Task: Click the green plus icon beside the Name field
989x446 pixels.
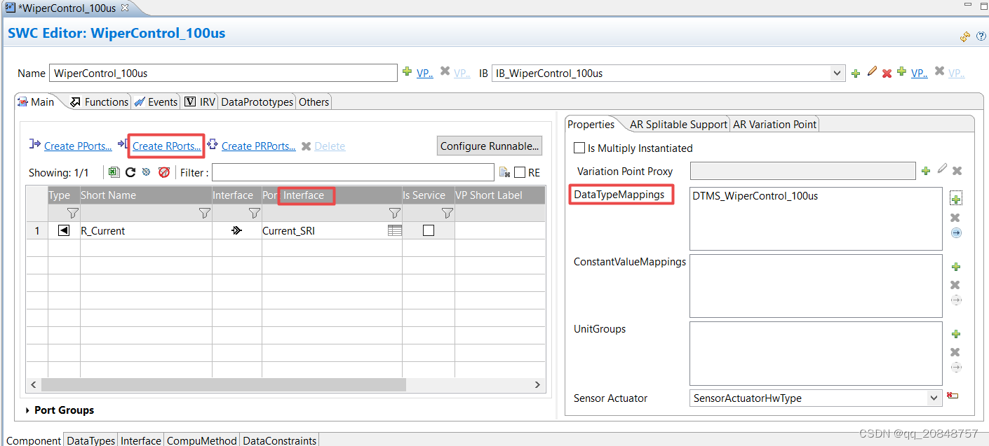Action: point(407,71)
